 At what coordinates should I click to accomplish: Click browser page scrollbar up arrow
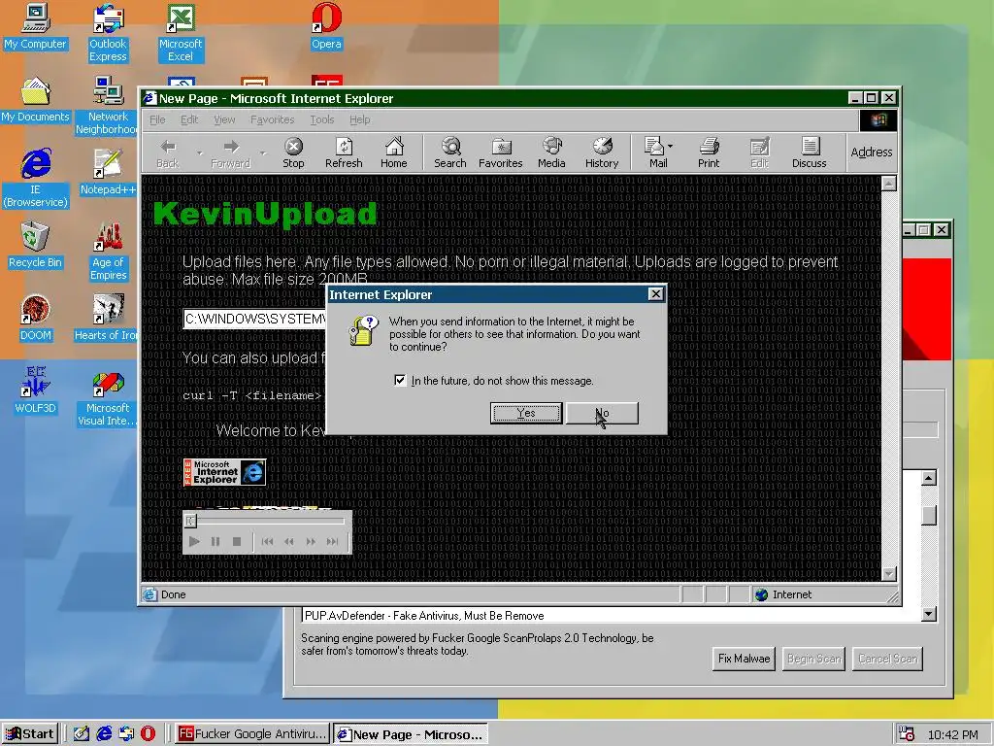[x=889, y=184]
